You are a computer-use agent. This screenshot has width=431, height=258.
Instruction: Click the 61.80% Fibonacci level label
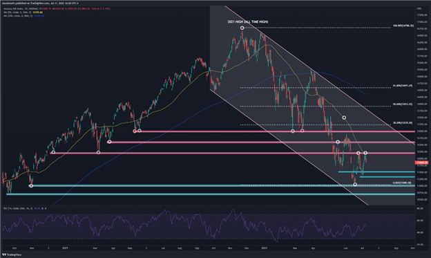[403, 86]
